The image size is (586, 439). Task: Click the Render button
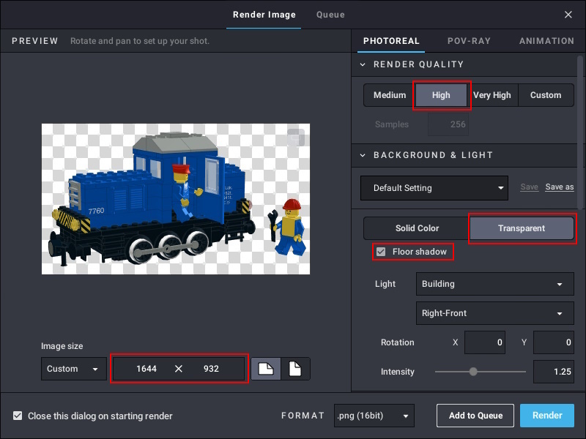tap(547, 416)
